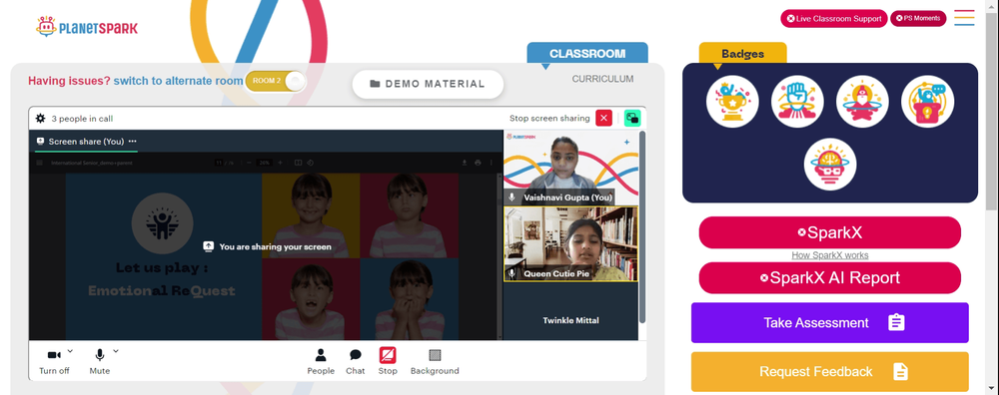Open the DEMO MATERIAL folder button
The height and width of the screenshot is (395, 999).
point(428,84)
